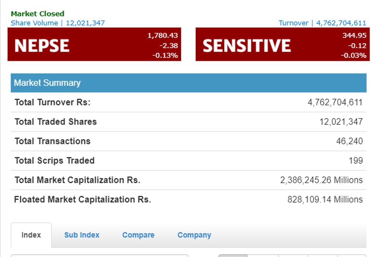Image resolution: width=373 pixels, height=257 pixels.
Task: Select the Total Turnover Rs row
Action: click(x=188, y=102)
